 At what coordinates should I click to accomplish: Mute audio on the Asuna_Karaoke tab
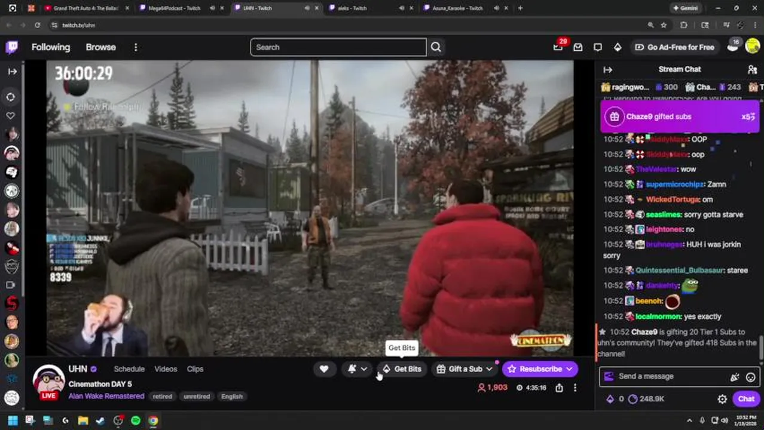[496, 8]
